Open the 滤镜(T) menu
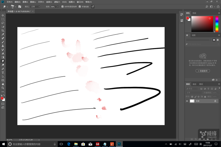 click(x=57, y=2)
